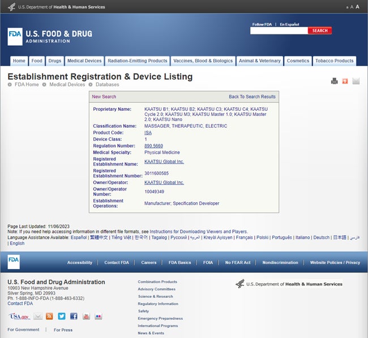This screenshot has width=368, height=338.
Task: Open product code ISA link
Action: tap(148, 133)
